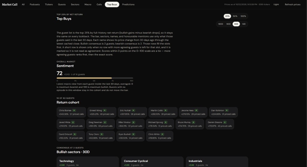The image size is (307, 167).
Task: Open the All tab
Action: point(23,4)
